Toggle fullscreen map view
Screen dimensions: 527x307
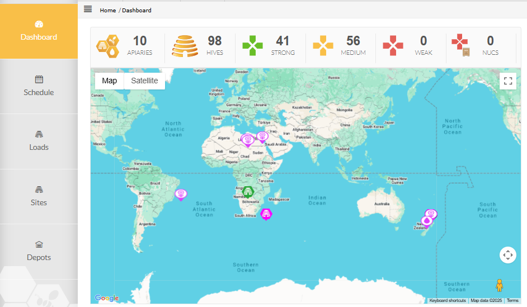[508, 81]
